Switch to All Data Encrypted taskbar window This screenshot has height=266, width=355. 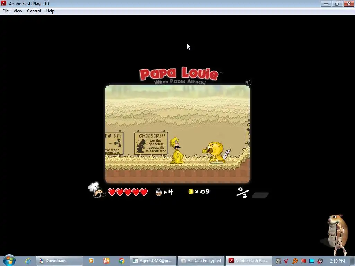pyautogui.click(x=201, y=261)
